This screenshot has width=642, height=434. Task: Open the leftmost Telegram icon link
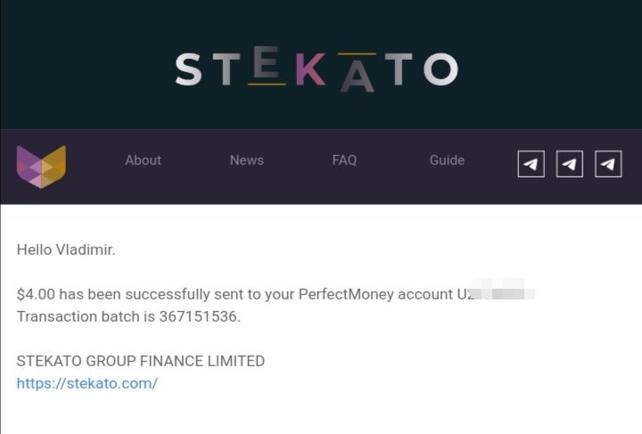coord(531,164)
